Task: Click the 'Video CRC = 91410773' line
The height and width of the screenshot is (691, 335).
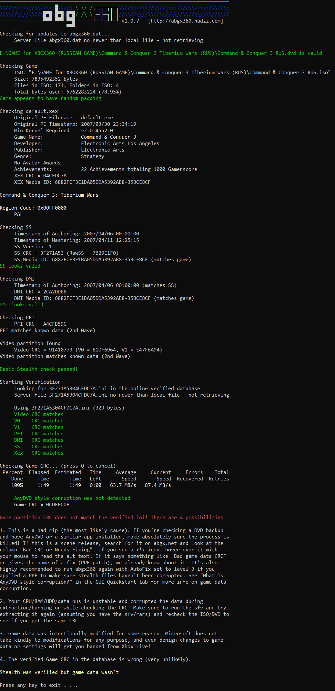Action: coord(88,350)
